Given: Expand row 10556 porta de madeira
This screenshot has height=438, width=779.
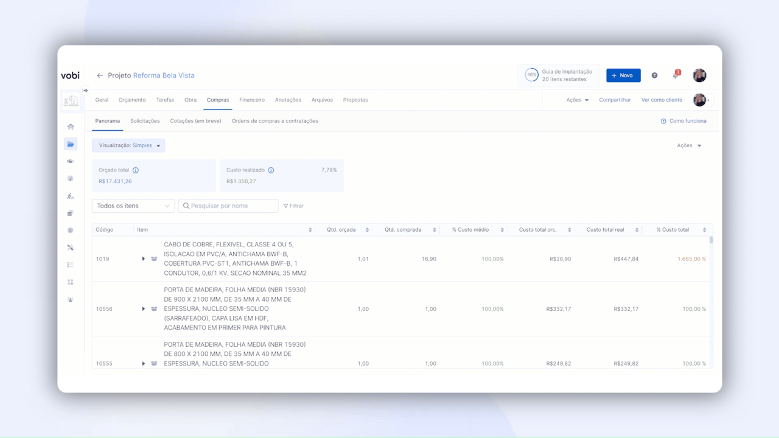Looking at the screenshot, I should pyautogui.click(x=144, y=309).
